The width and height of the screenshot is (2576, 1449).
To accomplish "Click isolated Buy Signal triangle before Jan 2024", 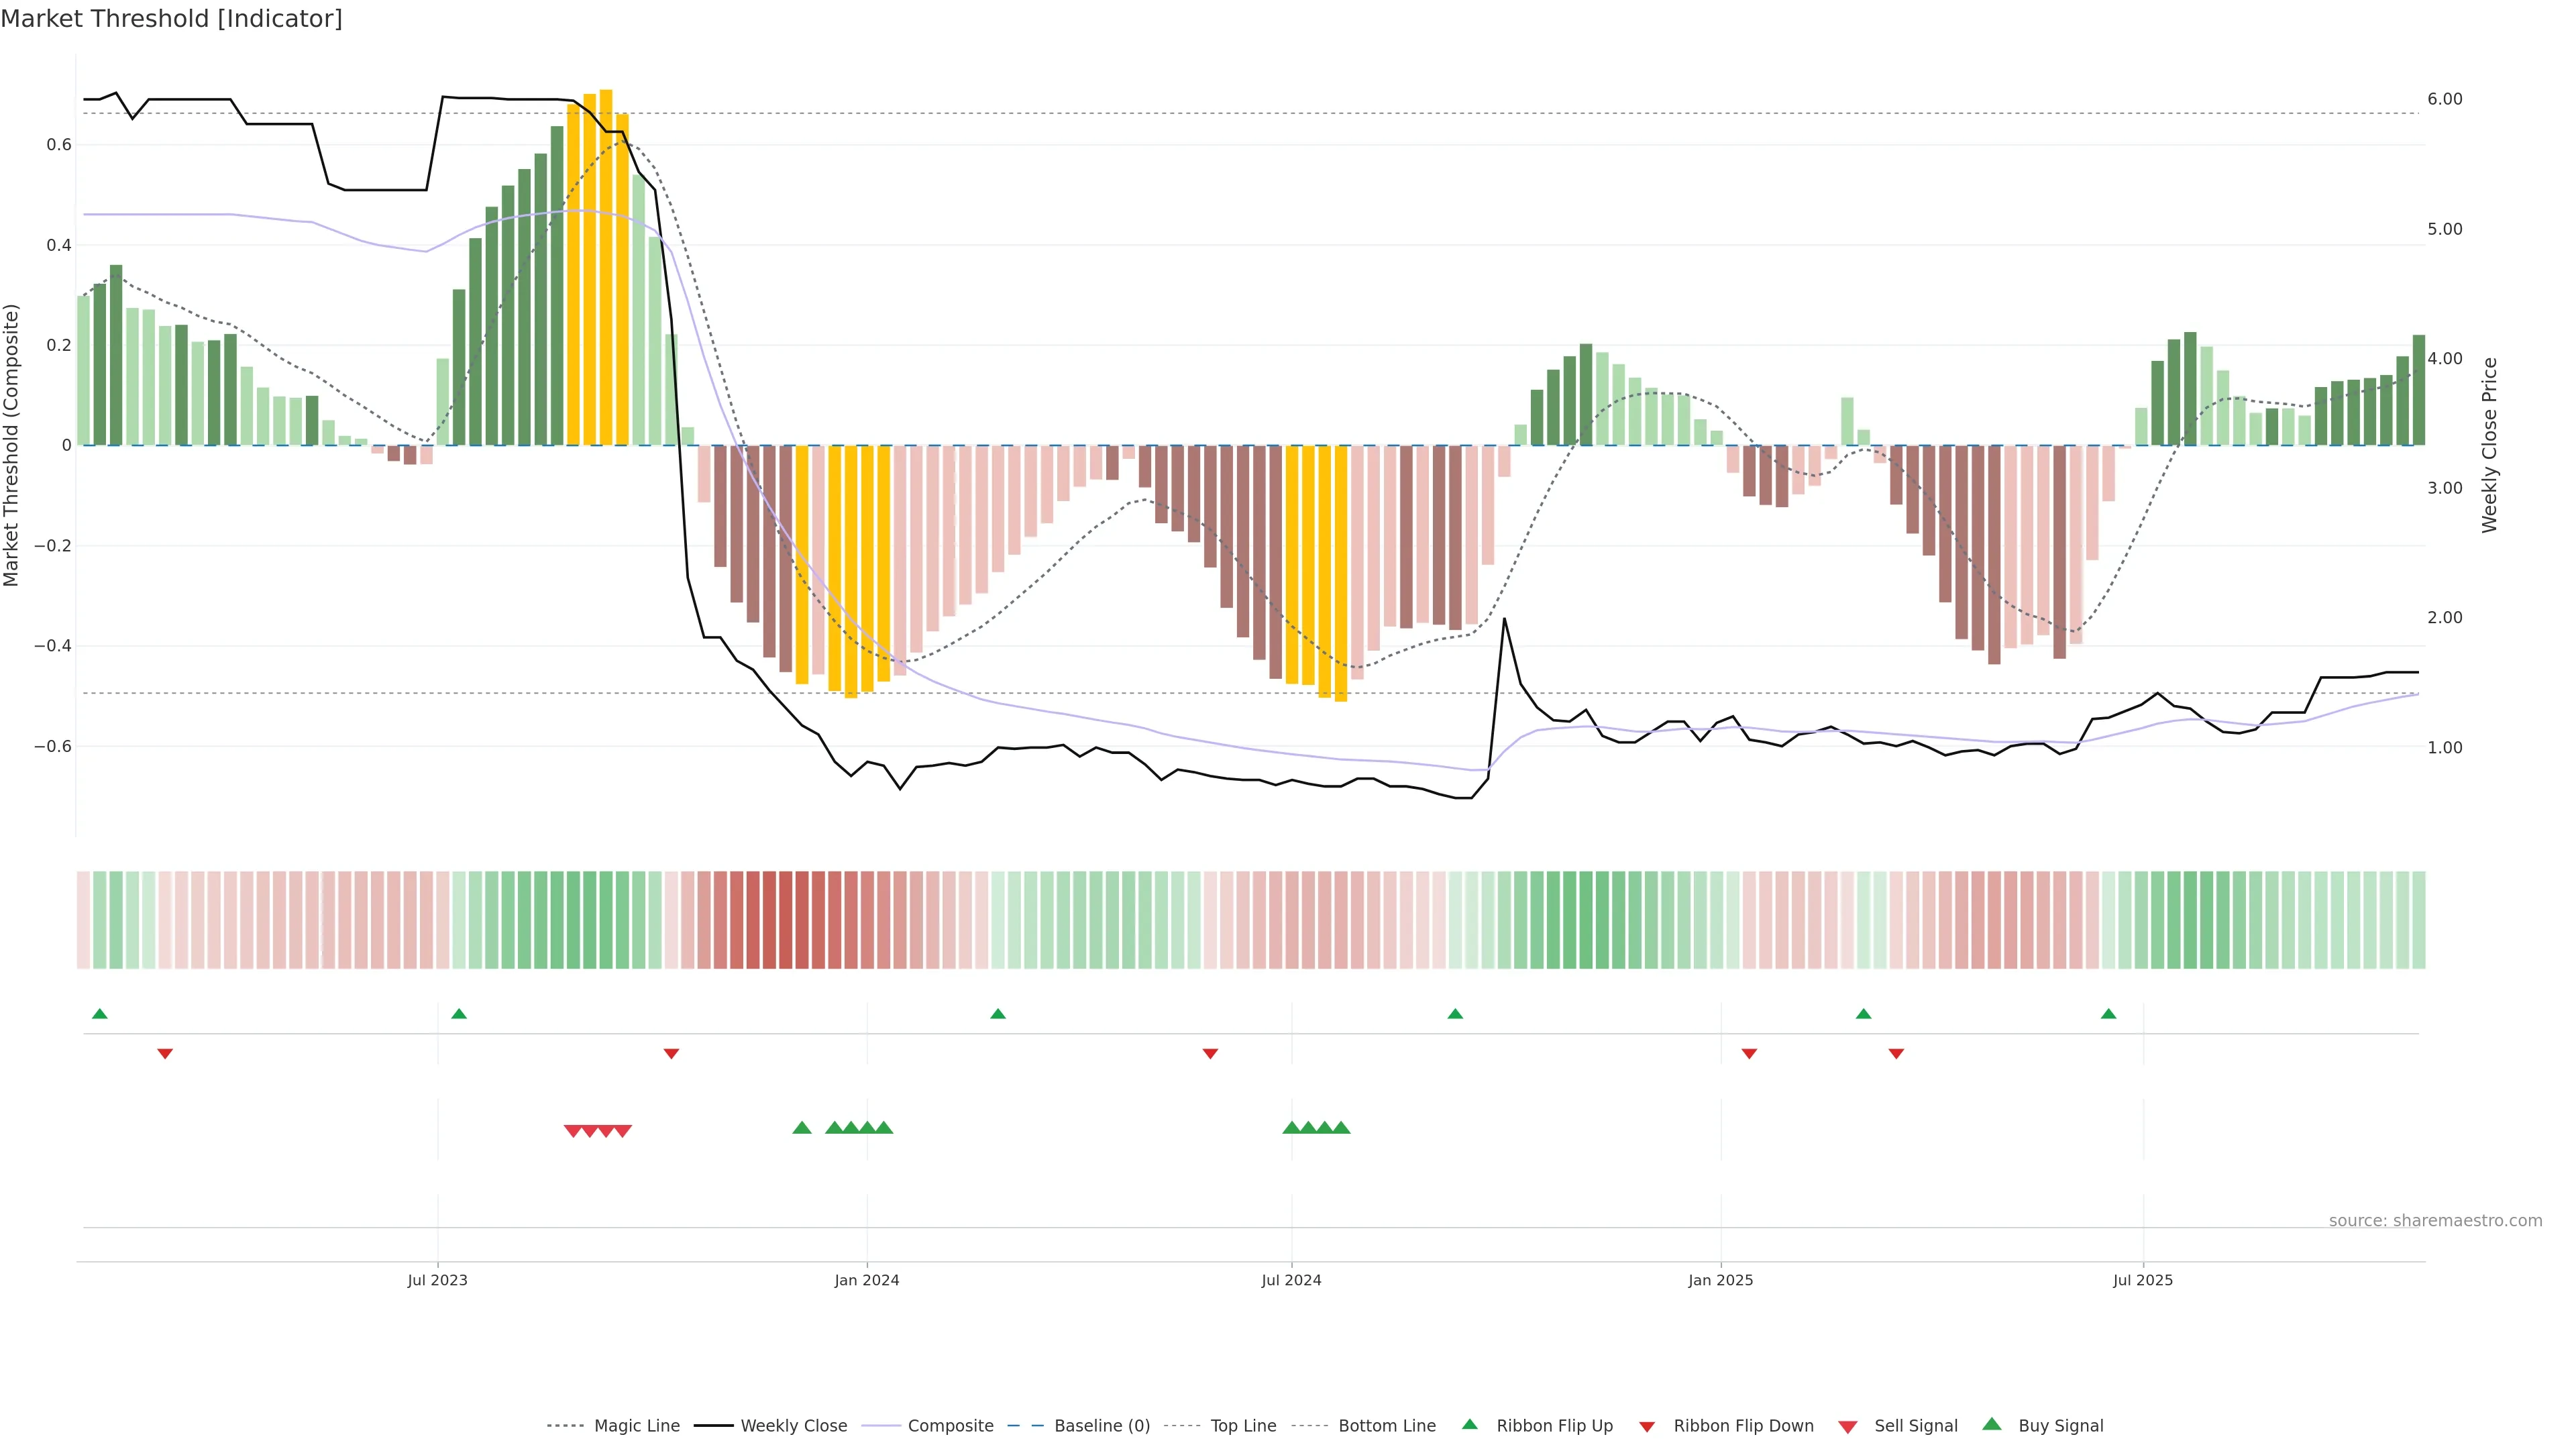I will click(x=802, y=1128).
